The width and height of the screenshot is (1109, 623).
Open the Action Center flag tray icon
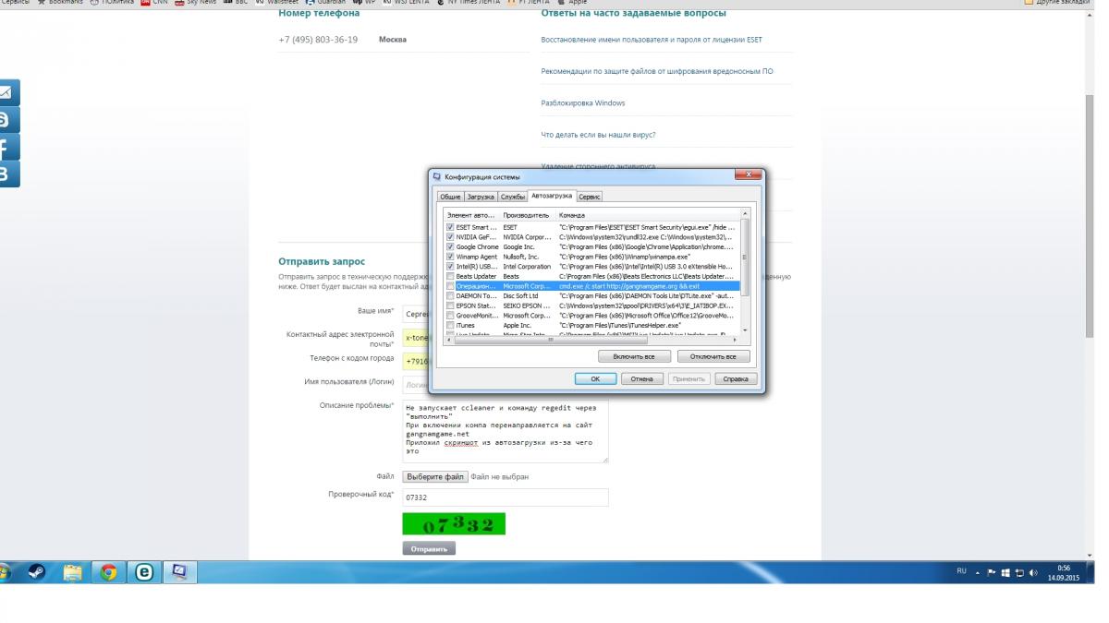point(992,572)
